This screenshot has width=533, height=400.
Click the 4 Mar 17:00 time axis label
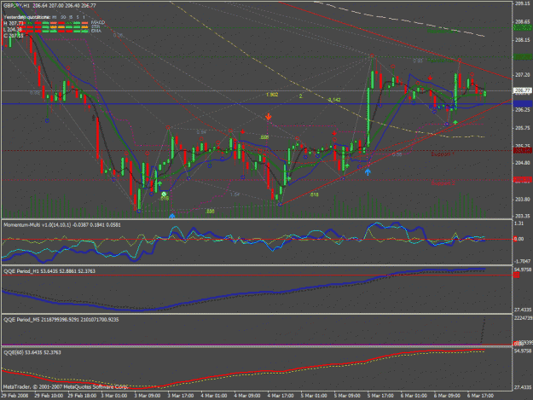(x=281, y=396)
